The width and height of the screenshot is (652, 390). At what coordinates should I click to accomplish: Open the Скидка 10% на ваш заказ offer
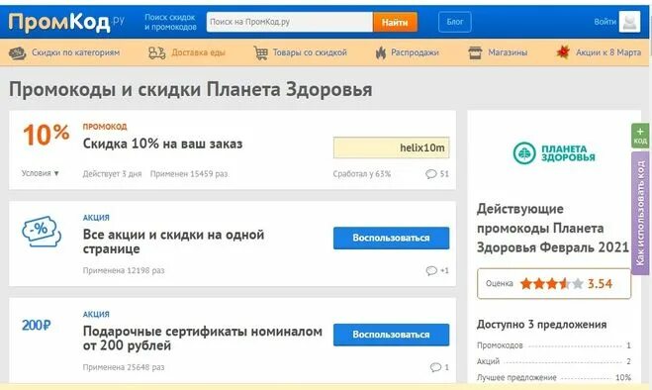click(x=162, y=144)
